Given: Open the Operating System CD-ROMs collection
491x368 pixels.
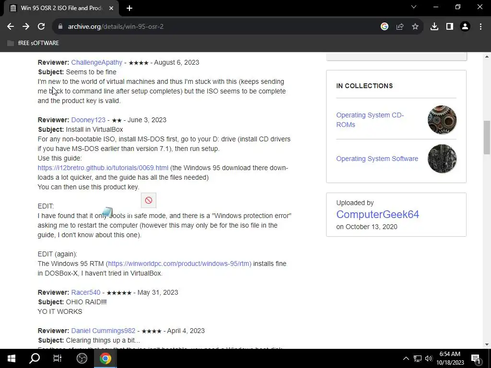Looking at the screenshot, I should point(370,120).
